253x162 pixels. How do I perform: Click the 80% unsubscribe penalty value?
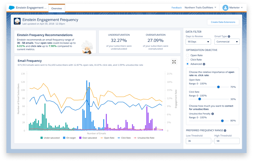point(233,121)
